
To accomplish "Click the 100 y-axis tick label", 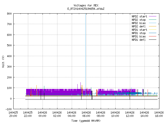I will coord(9,88).
